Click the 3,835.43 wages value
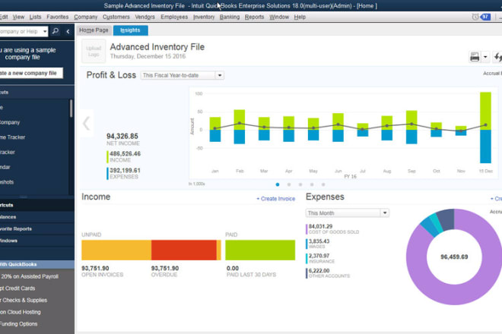Screen dimensions: 502x334 [x=319, y=241]
